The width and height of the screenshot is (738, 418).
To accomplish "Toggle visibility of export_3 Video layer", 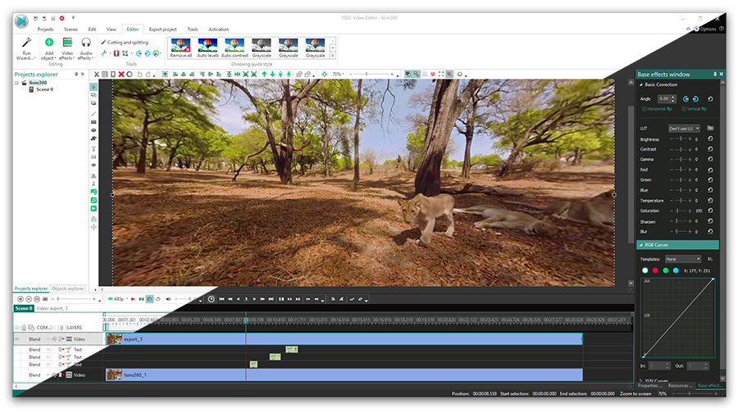I will point(17,339).
